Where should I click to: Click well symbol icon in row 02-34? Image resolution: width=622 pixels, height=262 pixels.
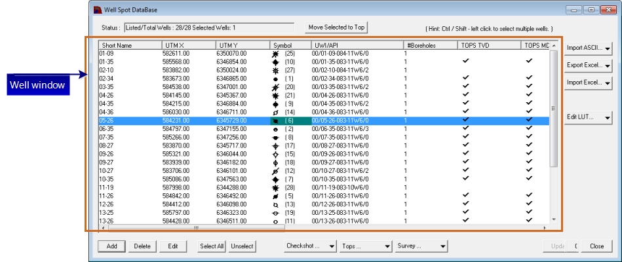275,79
